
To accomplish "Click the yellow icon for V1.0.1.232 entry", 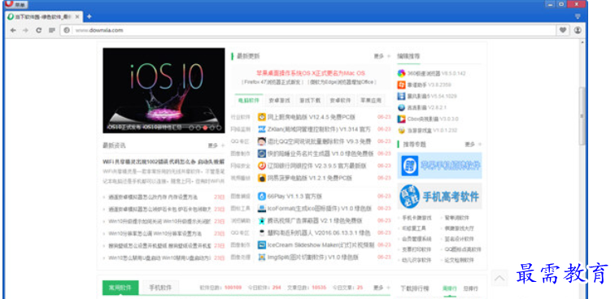I will [401, 130].
